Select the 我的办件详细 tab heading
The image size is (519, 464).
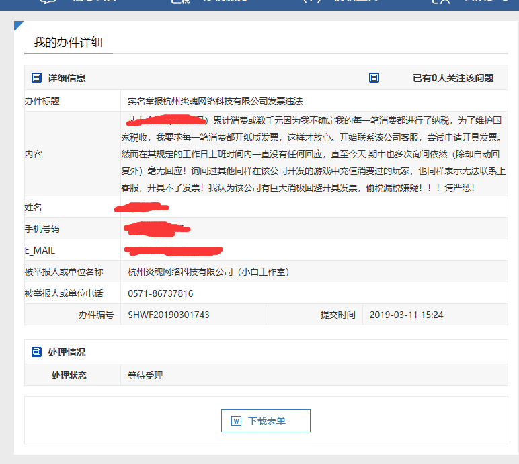pos(68,42)
